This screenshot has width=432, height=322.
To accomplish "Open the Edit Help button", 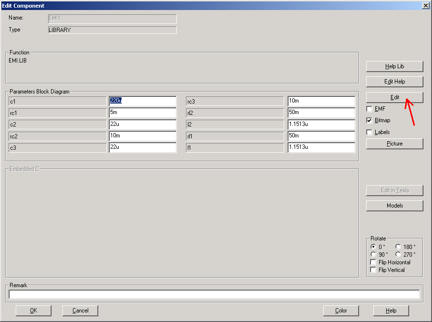I will [x=394, y=82].
